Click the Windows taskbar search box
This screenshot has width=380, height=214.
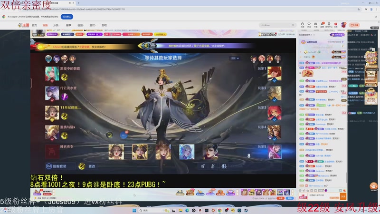[x=154, y=210]
